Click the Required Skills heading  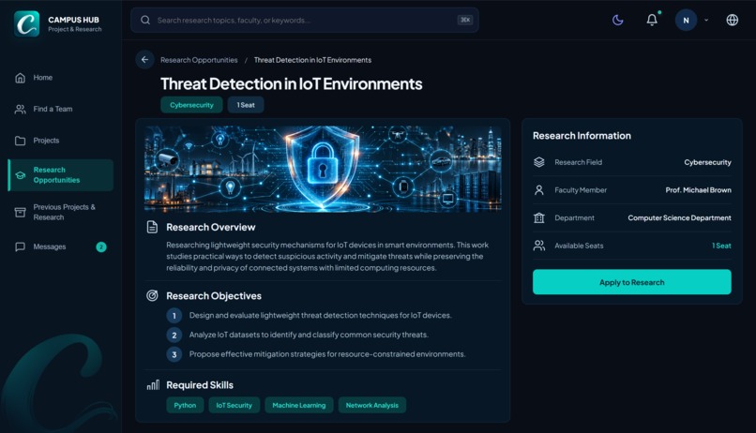click(200, 385)
